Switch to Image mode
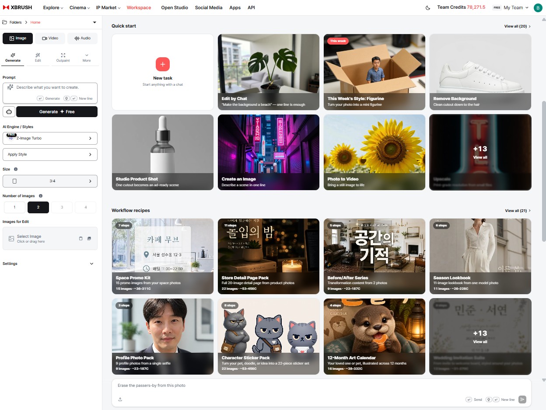The width and height of the screenshot is (546, 410). click(x=17, y=38)
